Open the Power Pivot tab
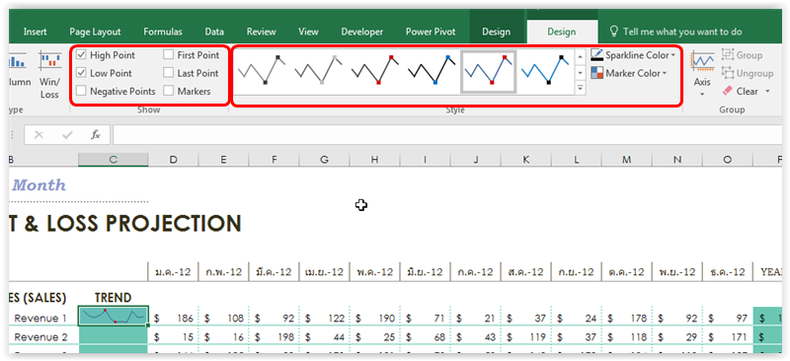790x361 pixels. (x=431, y=32)
